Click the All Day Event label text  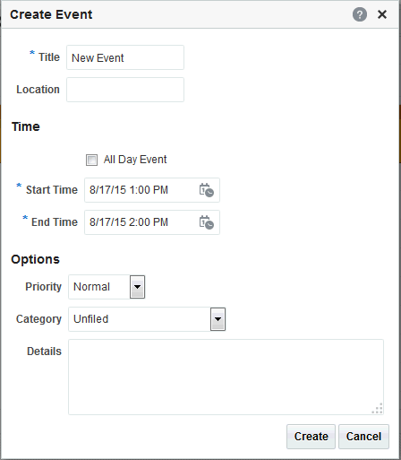coord(135,160)
